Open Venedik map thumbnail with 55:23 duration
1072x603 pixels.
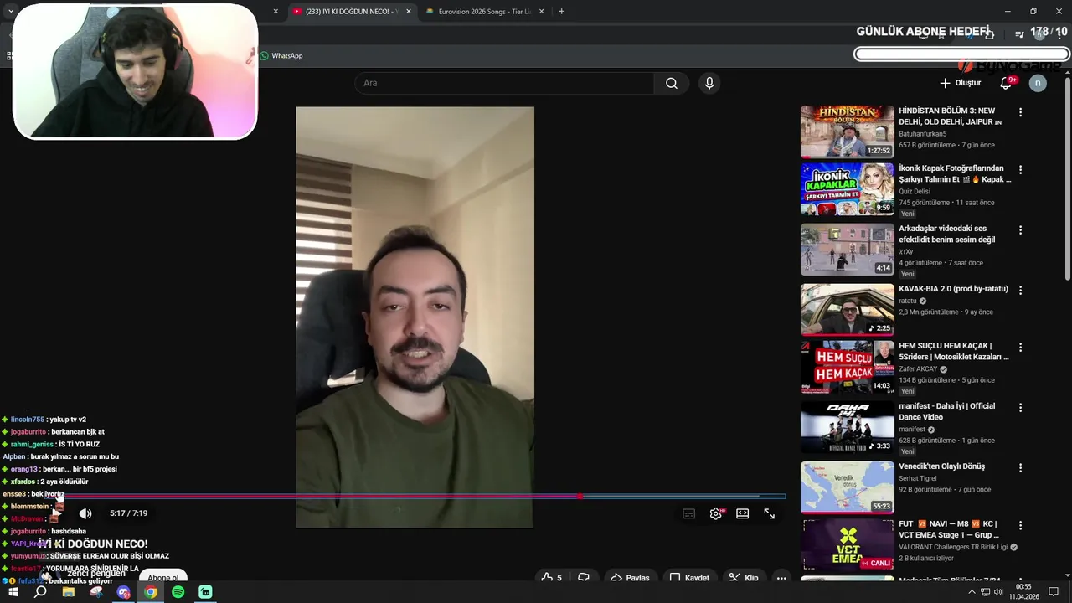click(x=848, y=487)
